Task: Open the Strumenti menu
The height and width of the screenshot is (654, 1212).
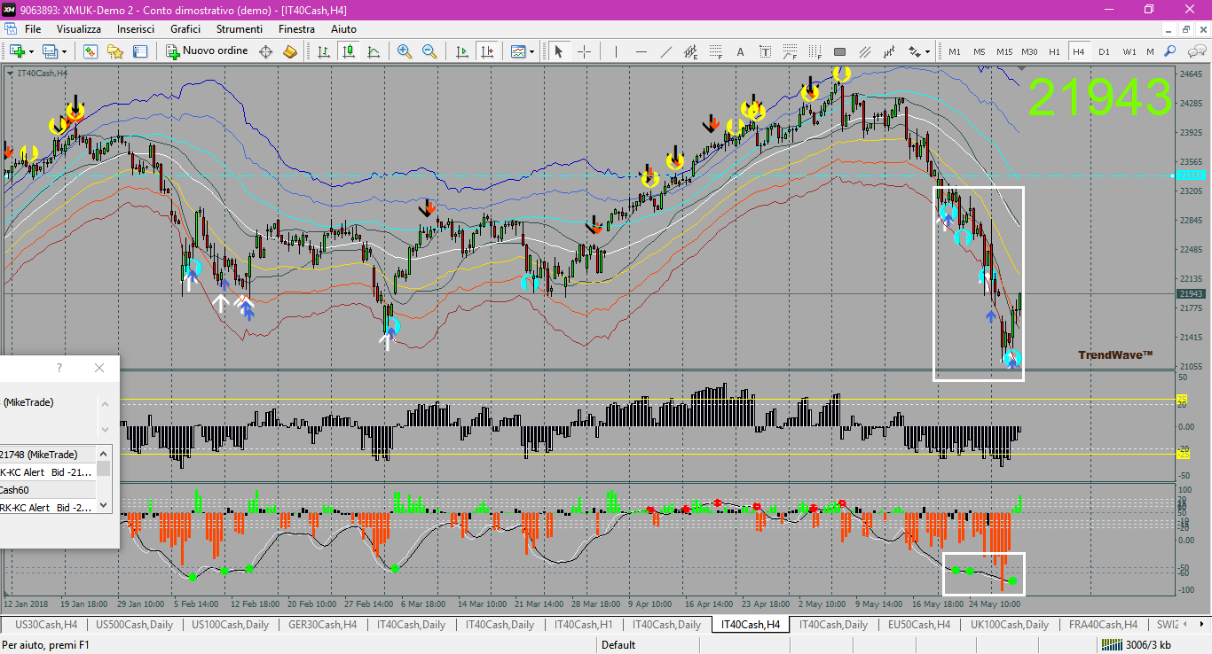Action: pos(240,29)
